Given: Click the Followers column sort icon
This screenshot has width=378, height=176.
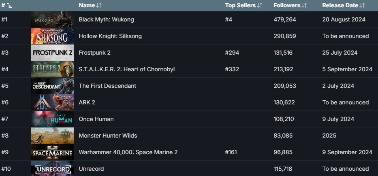Looking at the screenshot, I should click(304, 6).
